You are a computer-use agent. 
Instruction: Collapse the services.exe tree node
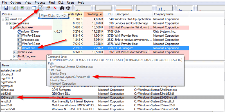coord(7,23)
